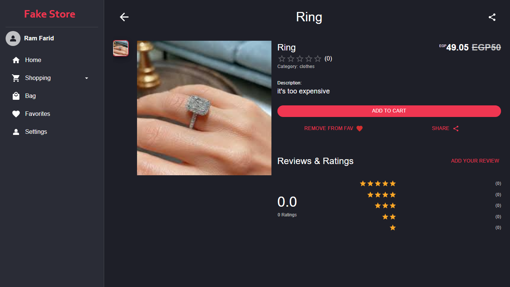Rate the fifth empty star
Screen dimensions: 510x287
coord(318,59)
